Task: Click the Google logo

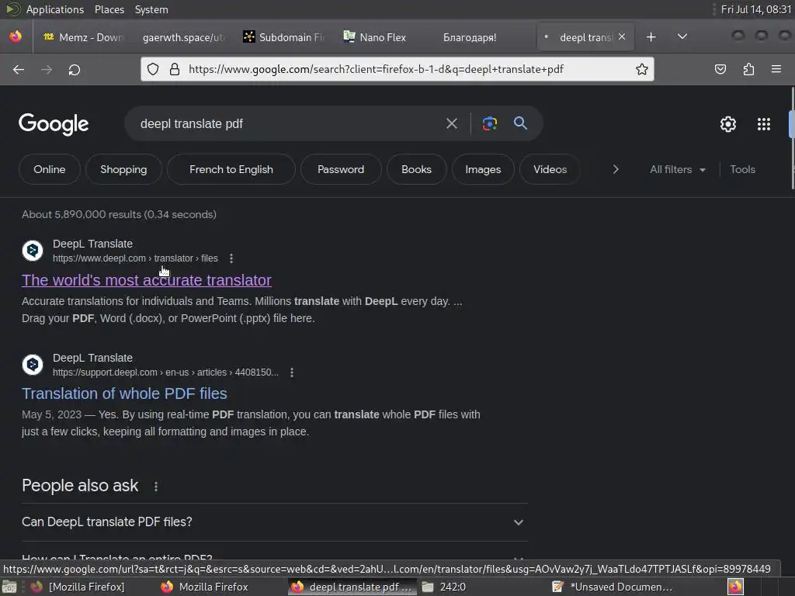Action: (54, 124)
